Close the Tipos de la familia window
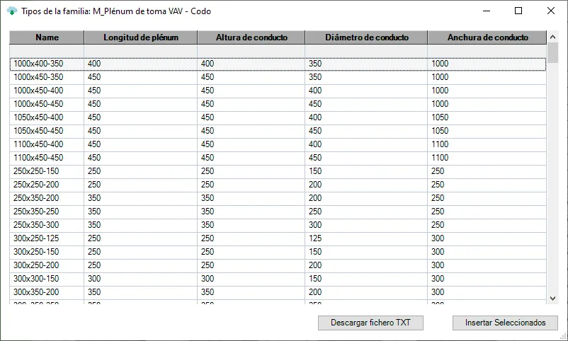Screen dimensions: 568x341 (x=550, y=11)
